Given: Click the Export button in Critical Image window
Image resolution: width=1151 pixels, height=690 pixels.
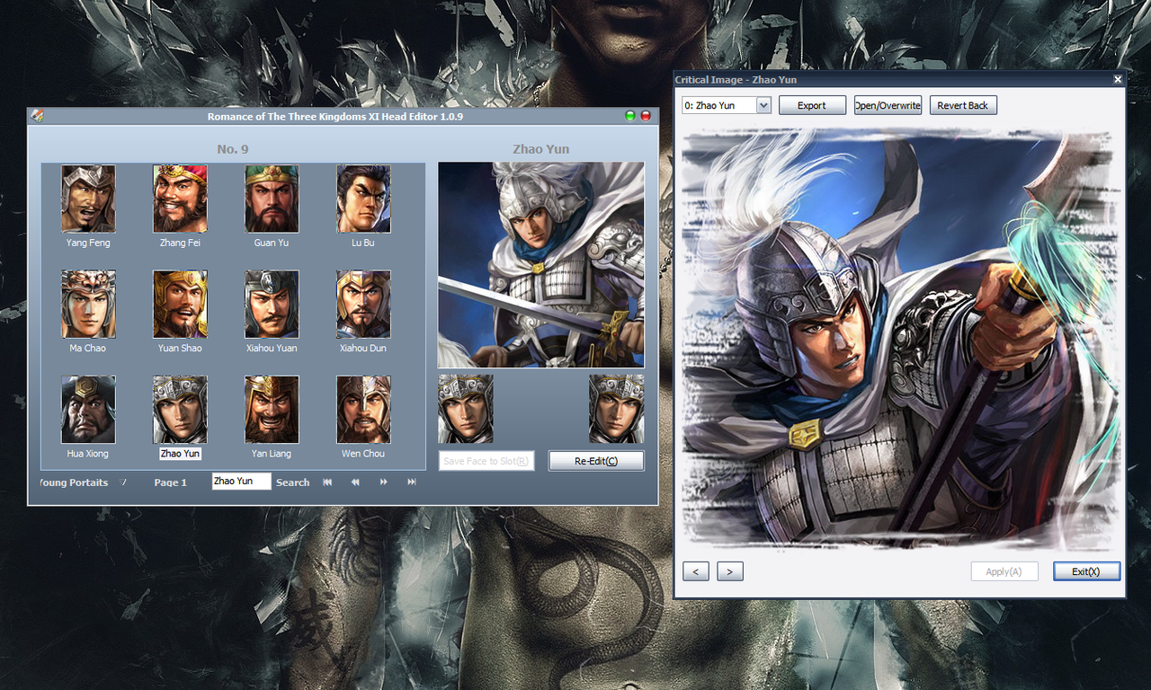Looking at the screenshot, I should pos(812,105).
